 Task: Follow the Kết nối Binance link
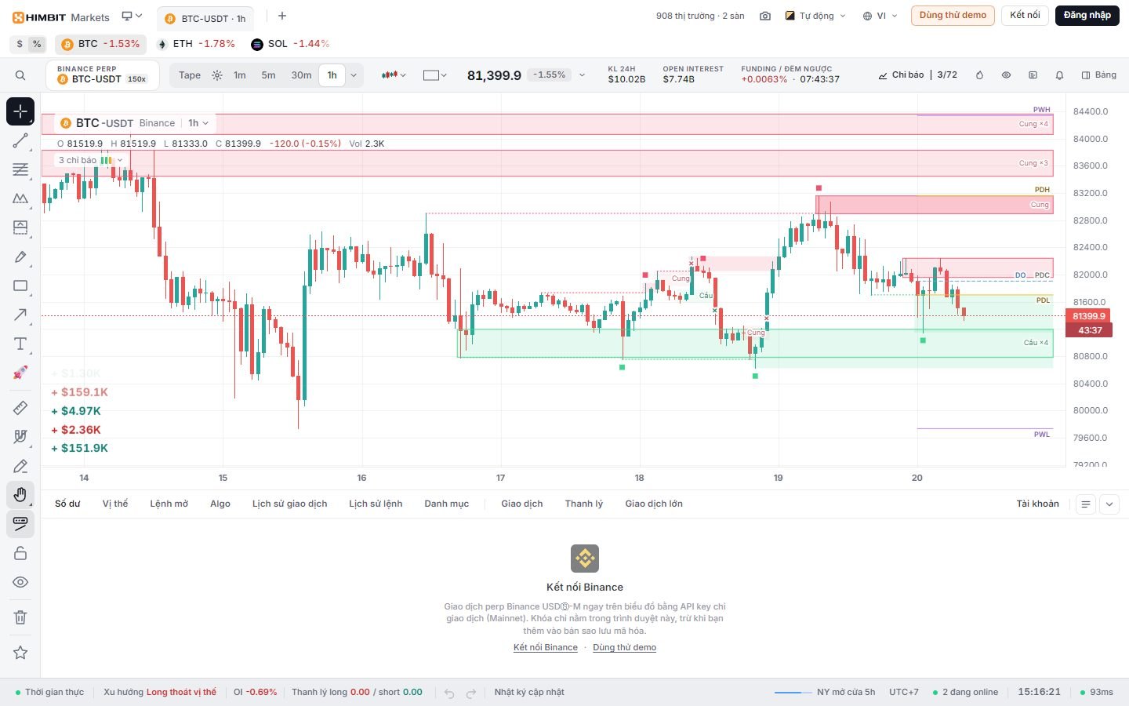tap(546, 647)
